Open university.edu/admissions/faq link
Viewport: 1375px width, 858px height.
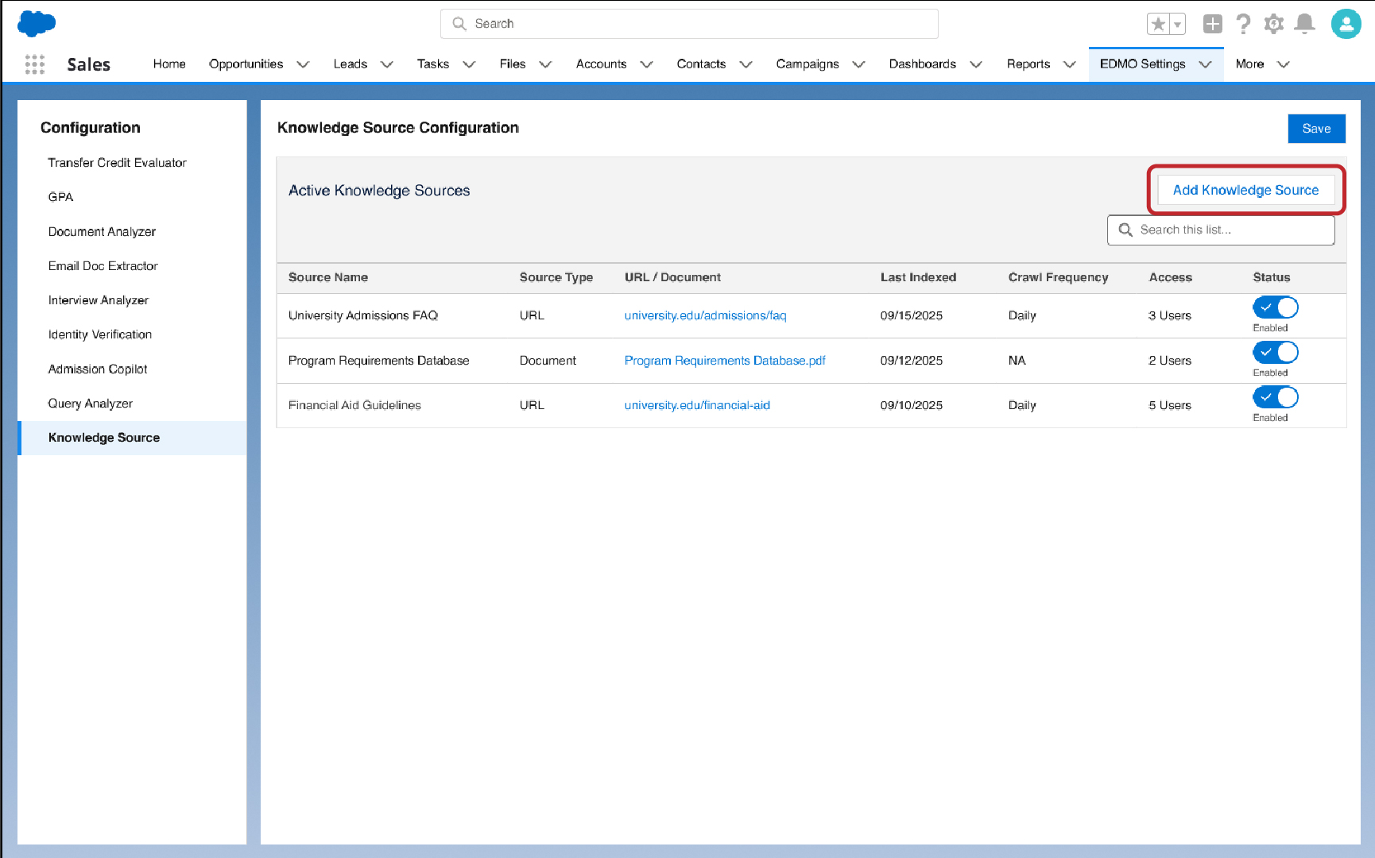(705, 315)
